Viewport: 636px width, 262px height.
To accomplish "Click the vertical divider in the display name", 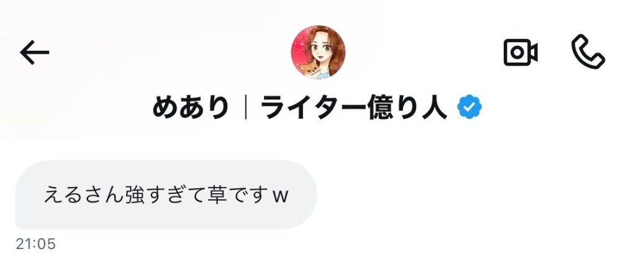I will click(x=246, y=108).
